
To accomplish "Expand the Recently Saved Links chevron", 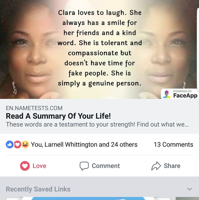I will coord(189,189).
